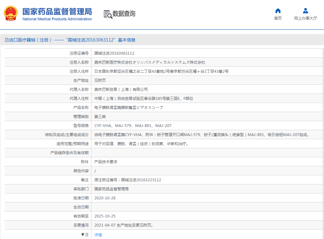The width and height of the screenshot is (324, 239).
Task: Click the lightbulb icon beside 注
Action: [83, 234]
